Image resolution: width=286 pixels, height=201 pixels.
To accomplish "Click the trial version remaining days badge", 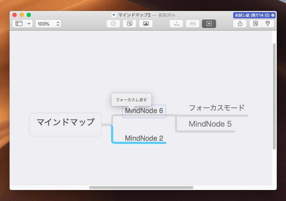I will pyautogui.click(x=254, y=15).
